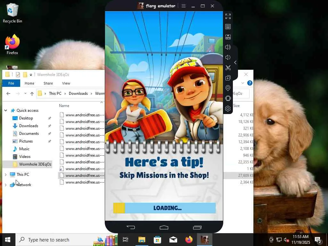Collapse the Quick access tree

pos(6,111)
